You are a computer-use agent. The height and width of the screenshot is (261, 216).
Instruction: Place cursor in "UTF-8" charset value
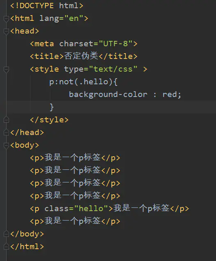coord(116,44)
